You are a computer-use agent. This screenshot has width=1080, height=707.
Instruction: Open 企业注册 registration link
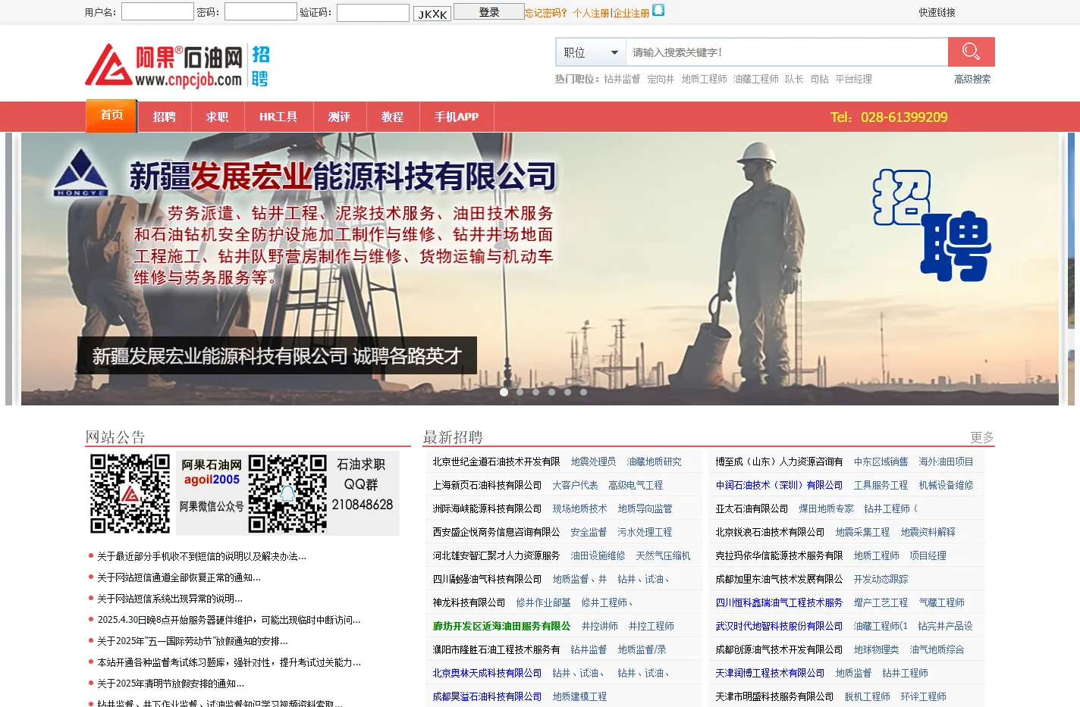click(631, 13)
